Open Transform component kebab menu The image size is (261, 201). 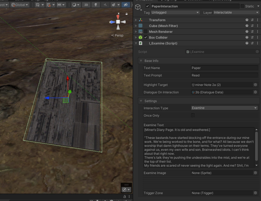coord(258,20)
